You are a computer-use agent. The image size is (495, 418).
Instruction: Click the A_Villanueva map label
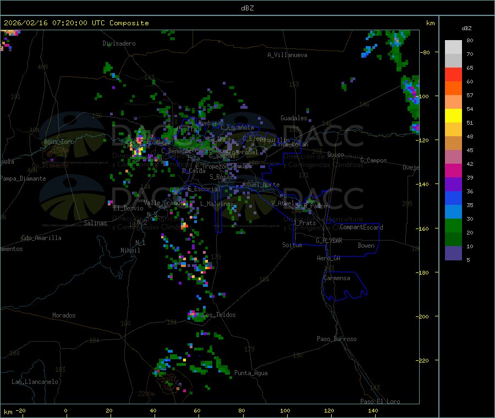(287, 55)
